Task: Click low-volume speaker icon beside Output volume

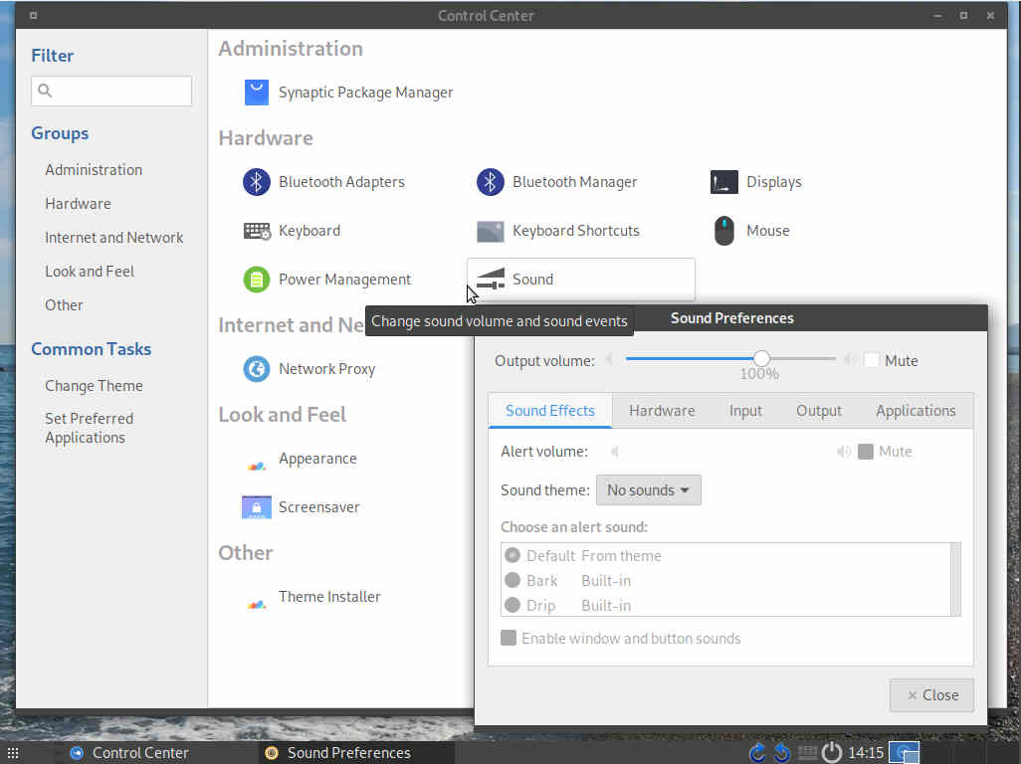Action: pyautogui.click(x=609, y=359)
